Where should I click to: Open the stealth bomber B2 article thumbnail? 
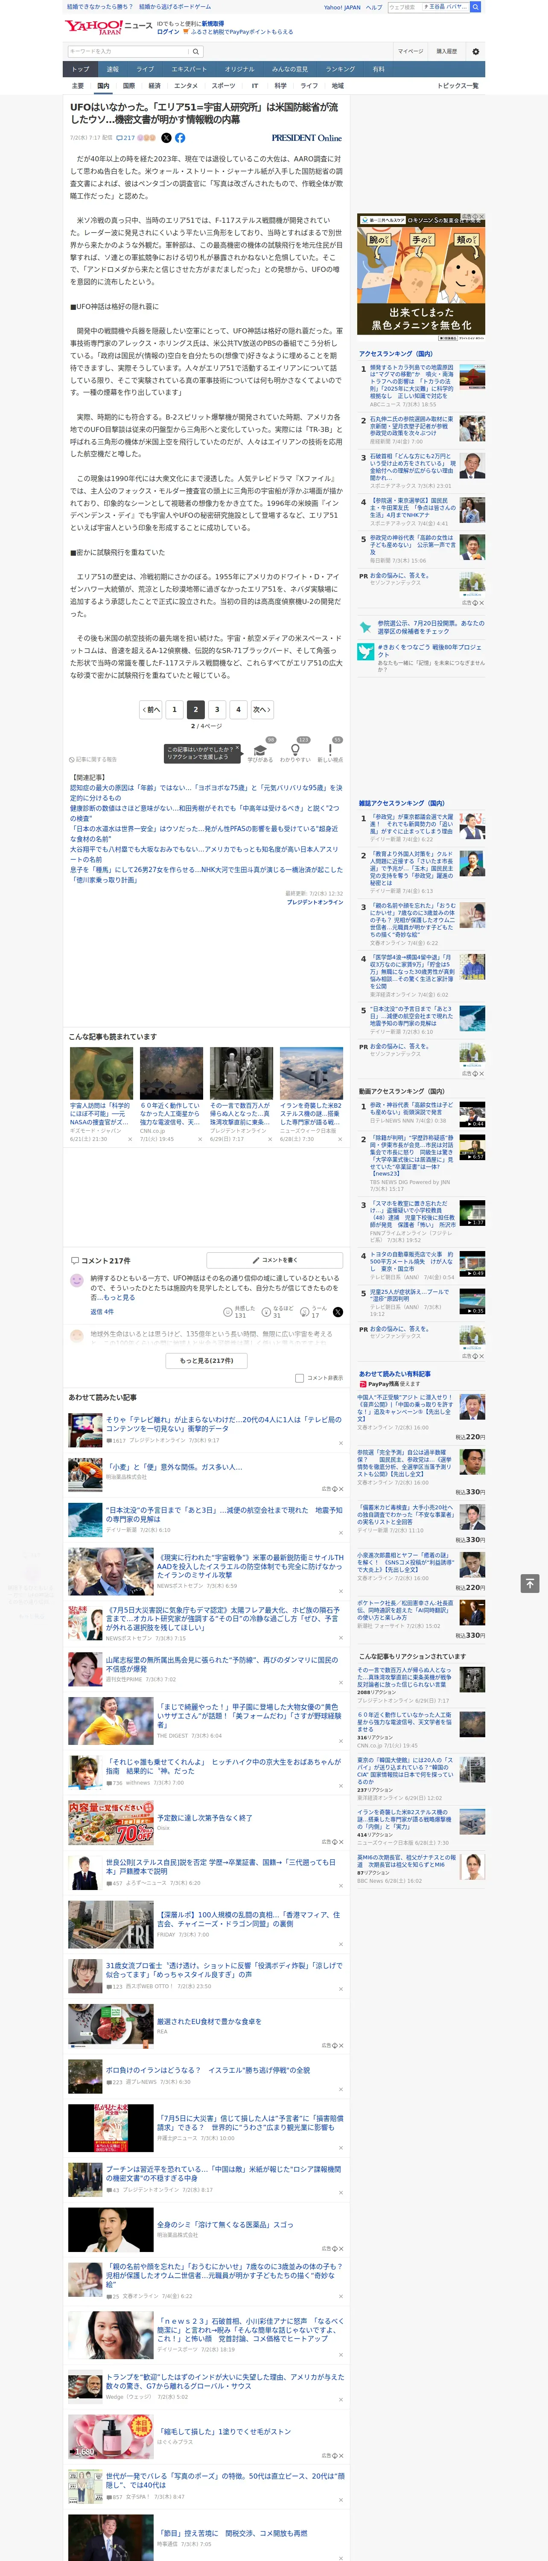click(x=311, y=1073)
